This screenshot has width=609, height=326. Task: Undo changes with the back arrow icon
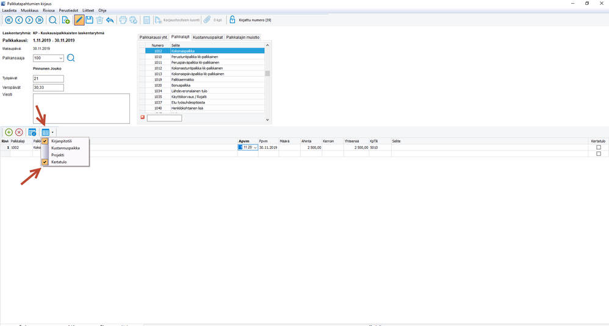[x=110, y=20]
